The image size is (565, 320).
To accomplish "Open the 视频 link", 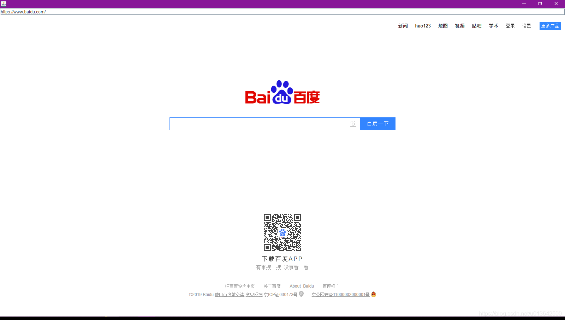I will (x=459, y=26).
